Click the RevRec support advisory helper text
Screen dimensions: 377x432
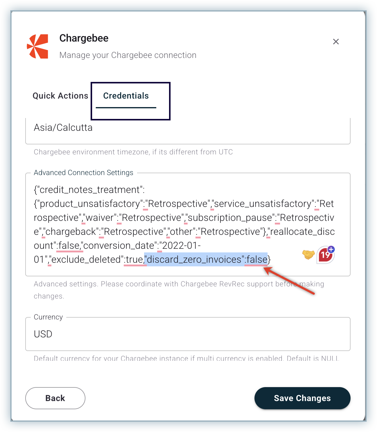pos(179,290)
